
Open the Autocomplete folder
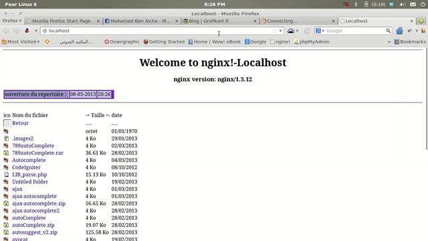(29, 160)
